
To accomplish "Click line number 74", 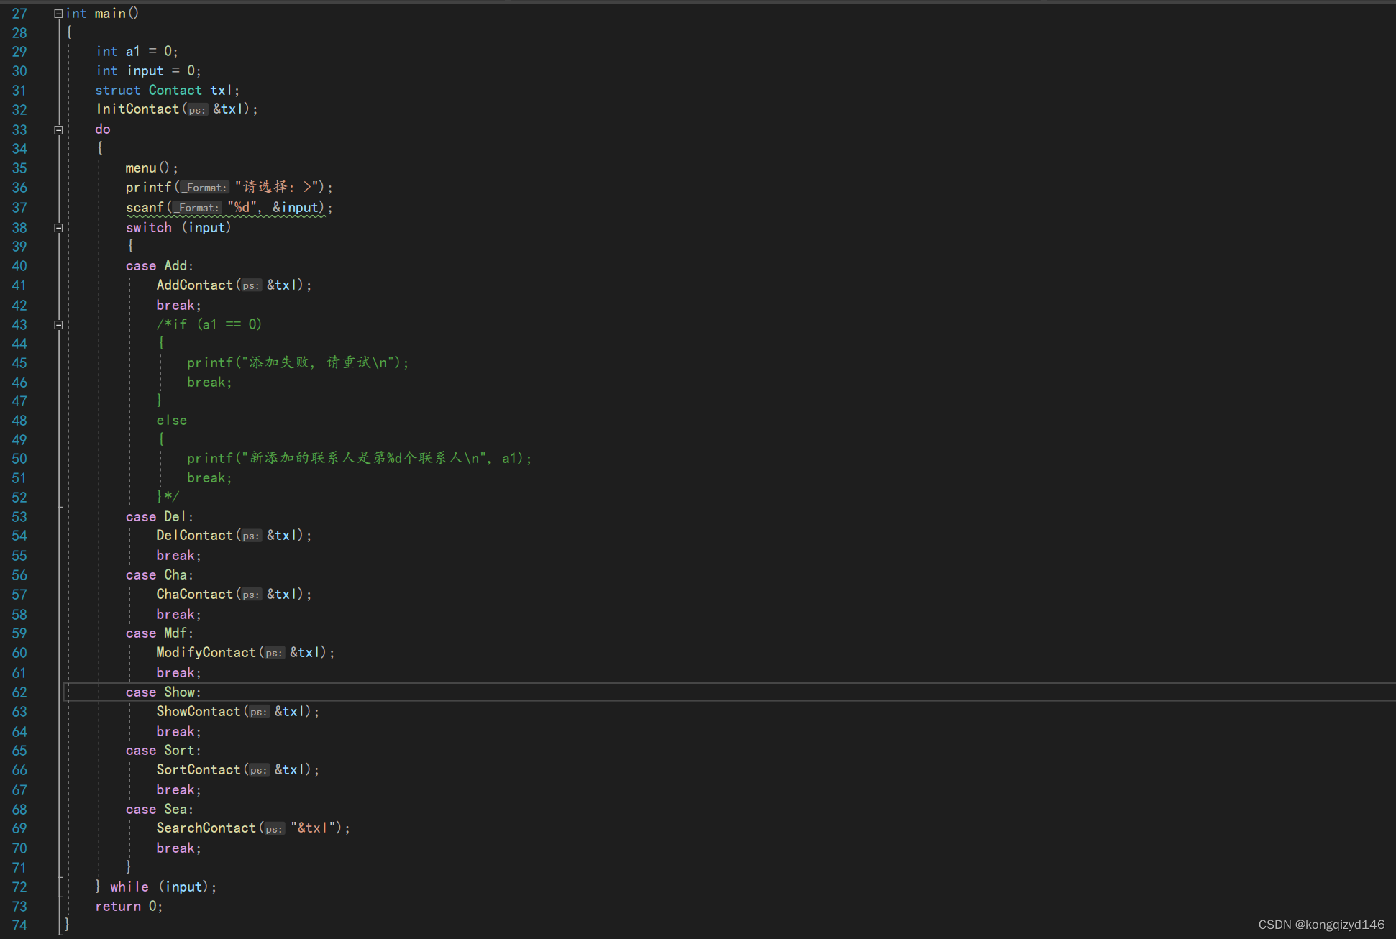I will click(x=19, y=925).
